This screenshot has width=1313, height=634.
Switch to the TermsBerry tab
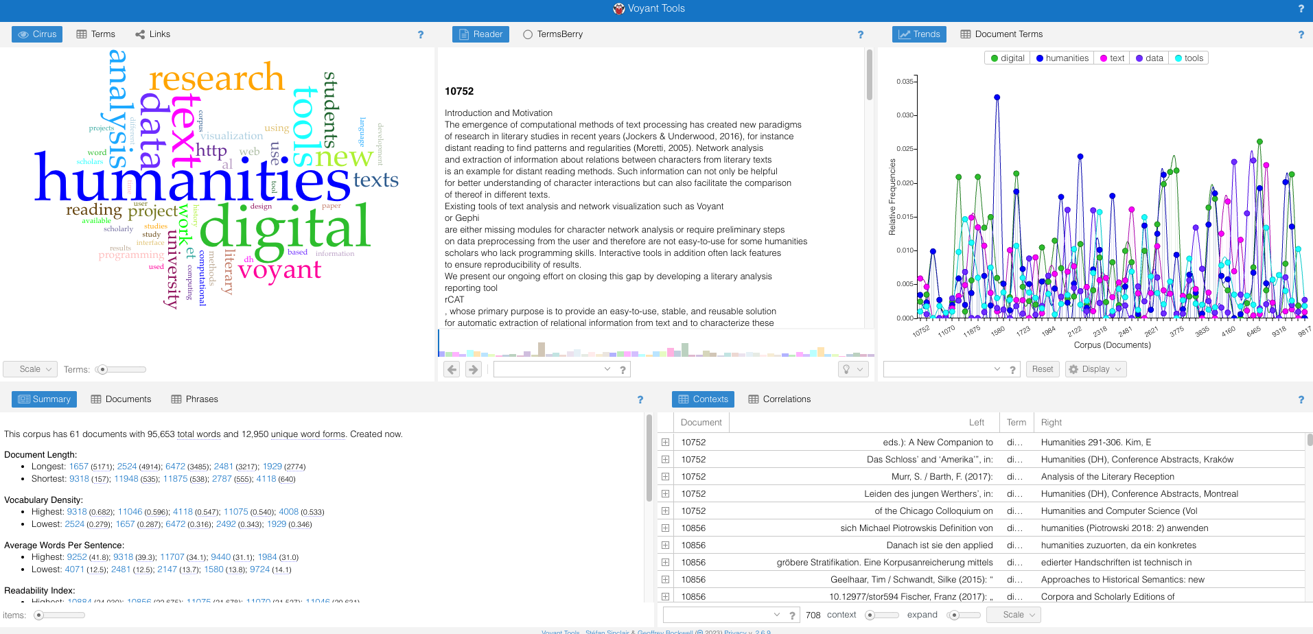point(553,34)
